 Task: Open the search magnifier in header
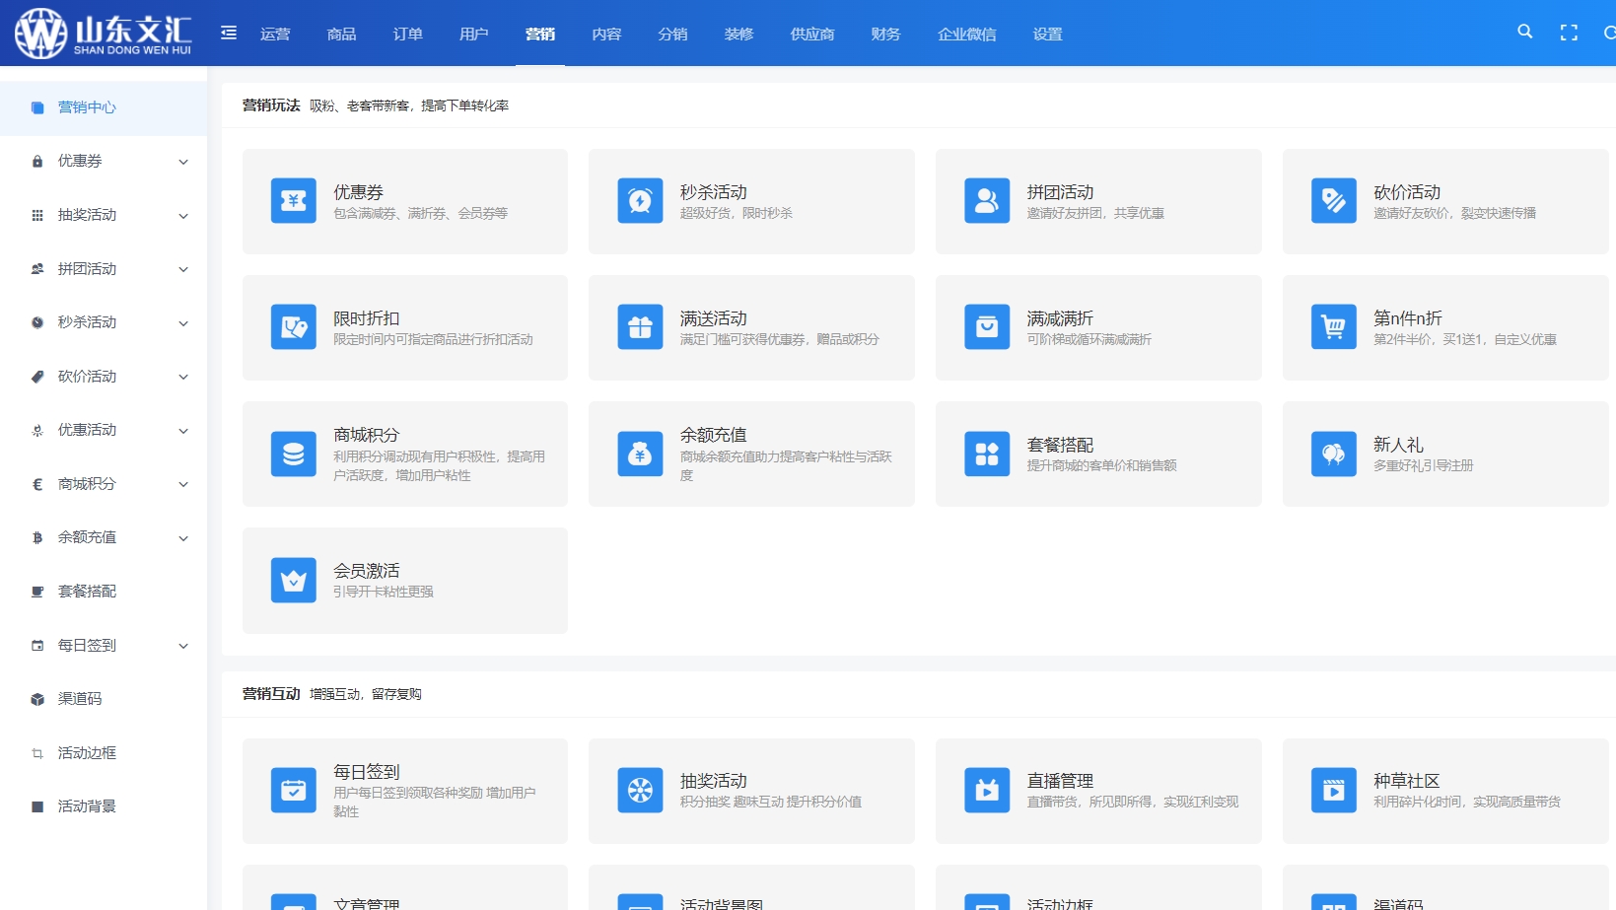tap(1525, 32)
